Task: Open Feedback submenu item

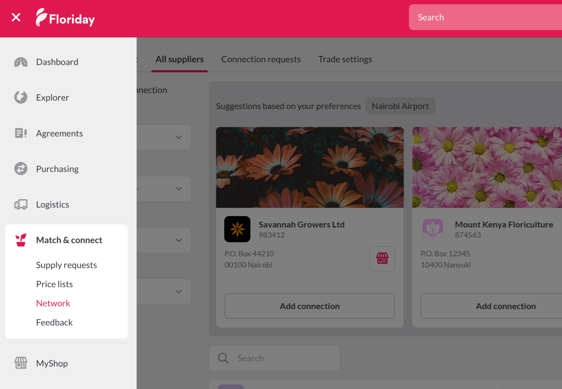Action: click(54, 322)
